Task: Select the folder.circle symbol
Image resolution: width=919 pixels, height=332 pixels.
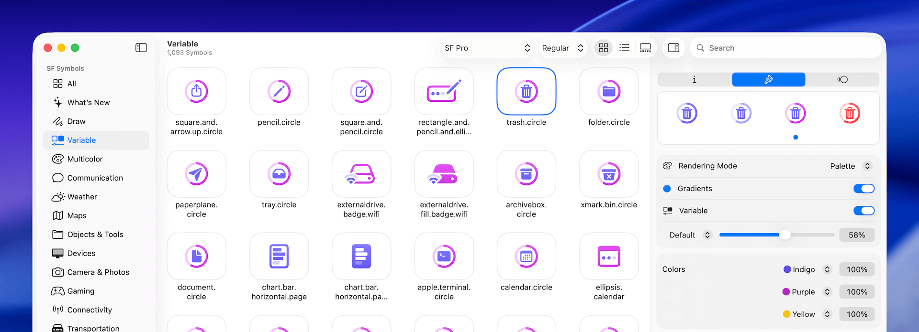Action: [x=609, y=92]
